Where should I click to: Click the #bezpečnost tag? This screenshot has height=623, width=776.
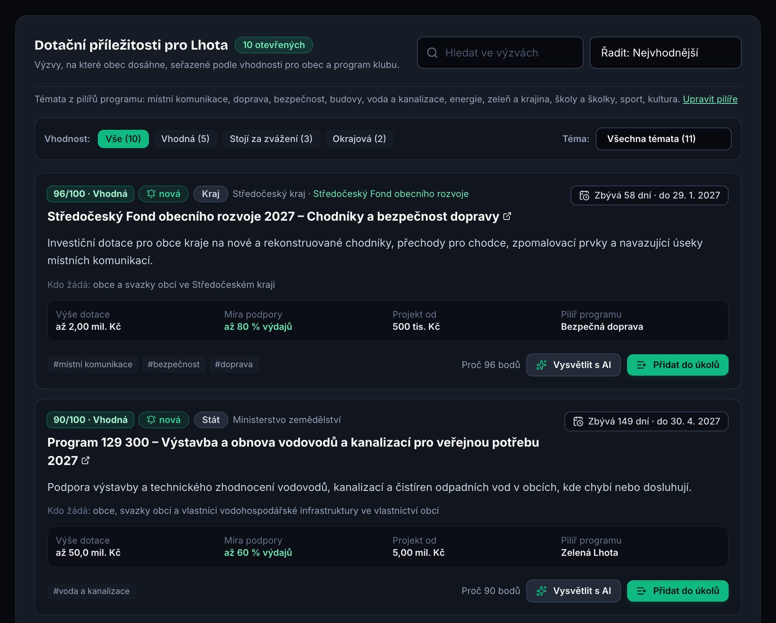pos(174,365)
